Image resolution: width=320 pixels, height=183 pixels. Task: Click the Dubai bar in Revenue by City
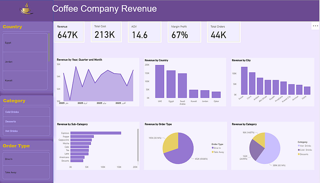pos(244,80)
